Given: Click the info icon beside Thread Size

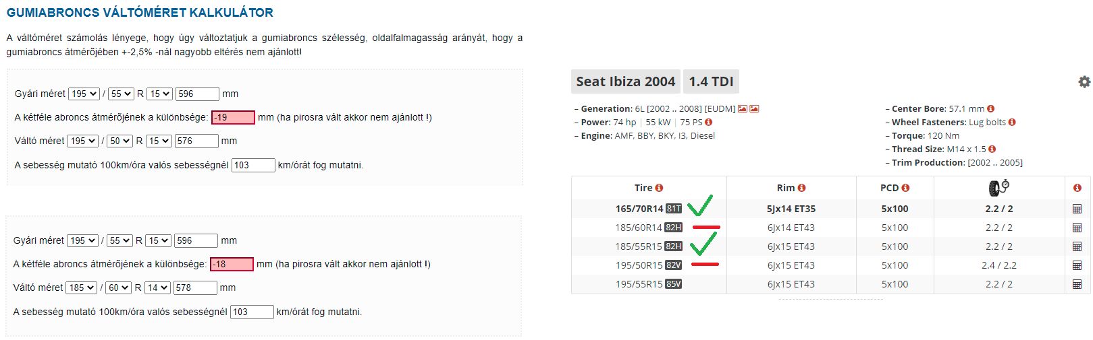Looking at the screenshot, I should [992, 149].
